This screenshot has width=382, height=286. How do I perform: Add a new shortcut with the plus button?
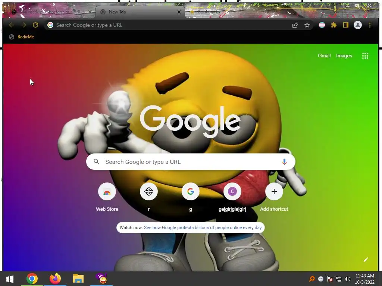pyautogui.click(x=274, y=191)
